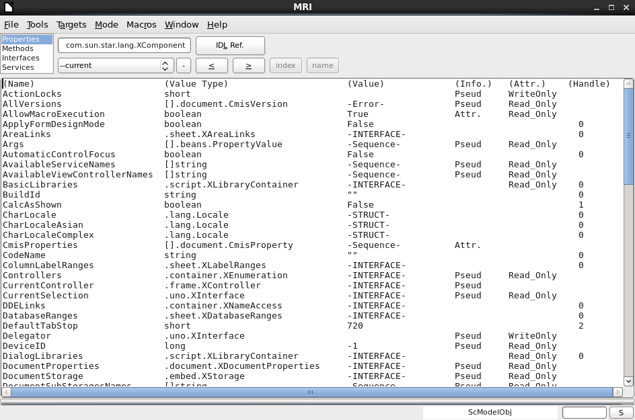This screenshot has width=635, height=420.
Task: Open the Macros menu
Action: 141,25
